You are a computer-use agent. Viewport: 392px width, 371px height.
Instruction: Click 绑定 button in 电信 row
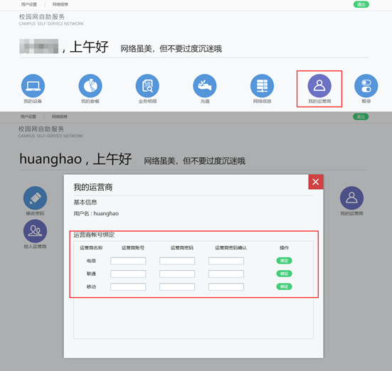(284, 261)
